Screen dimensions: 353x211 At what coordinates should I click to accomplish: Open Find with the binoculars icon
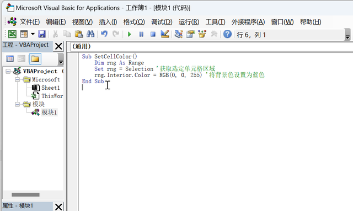point(90,34)
